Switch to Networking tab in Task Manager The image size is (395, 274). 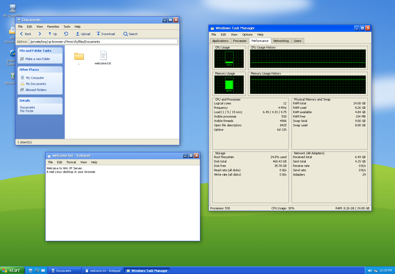tap(281, 41)
